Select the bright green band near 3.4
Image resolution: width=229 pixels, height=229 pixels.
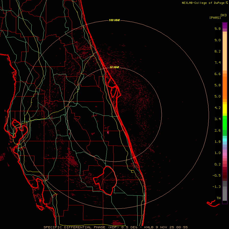(225, 120)
